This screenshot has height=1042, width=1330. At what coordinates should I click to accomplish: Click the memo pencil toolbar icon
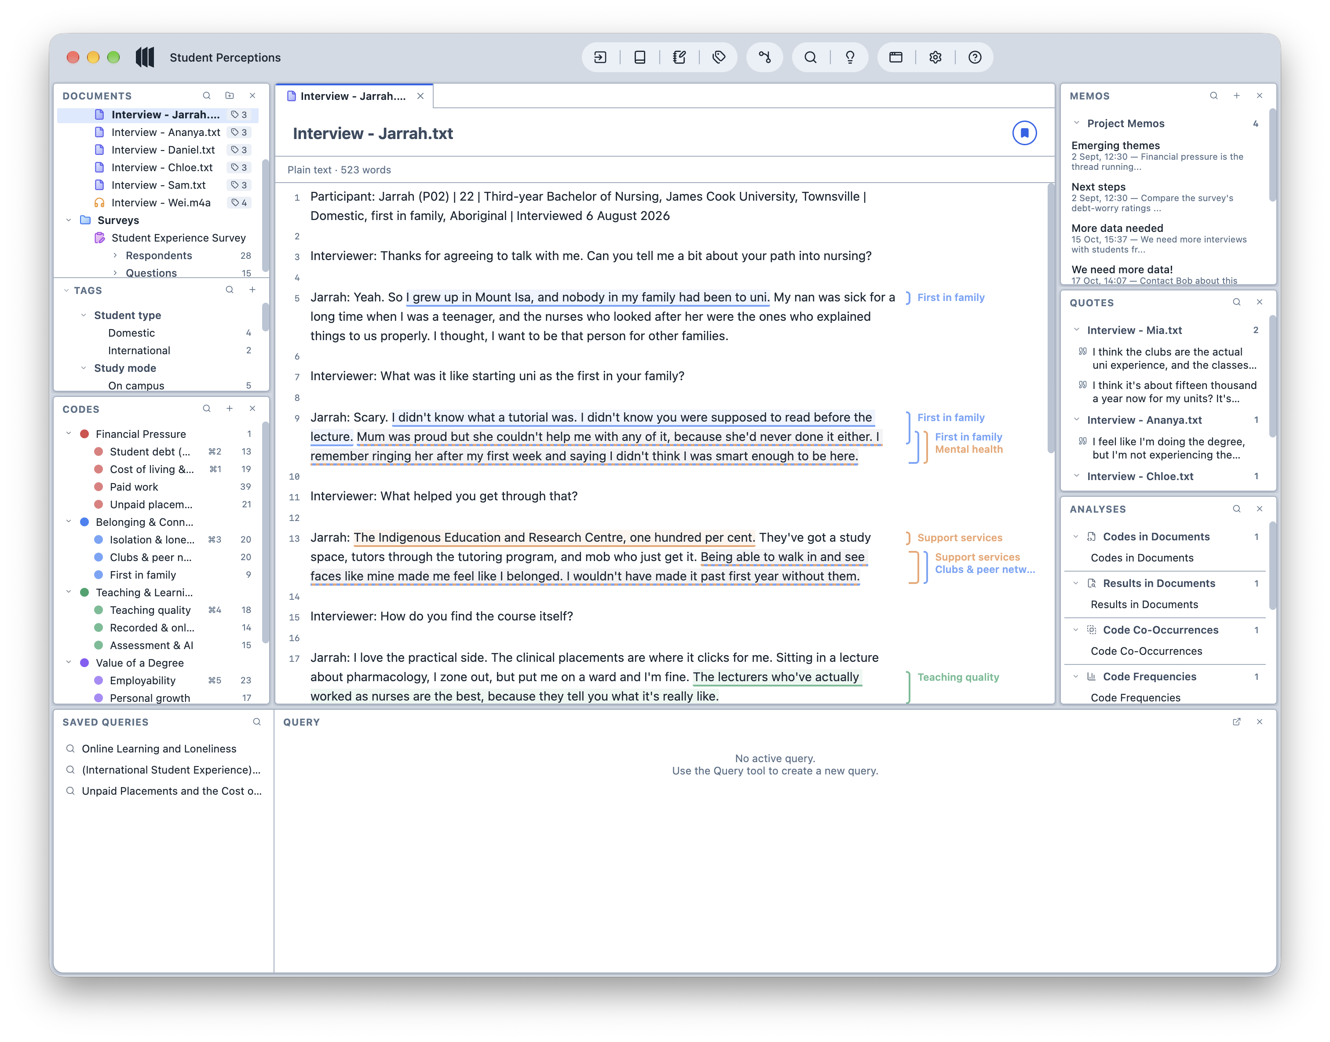click(x=680, y=57)
